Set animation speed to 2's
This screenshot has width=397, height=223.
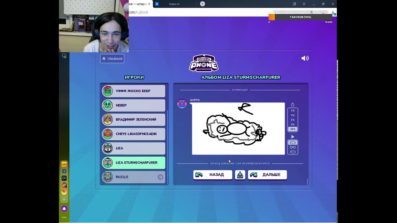coord(293,115)
